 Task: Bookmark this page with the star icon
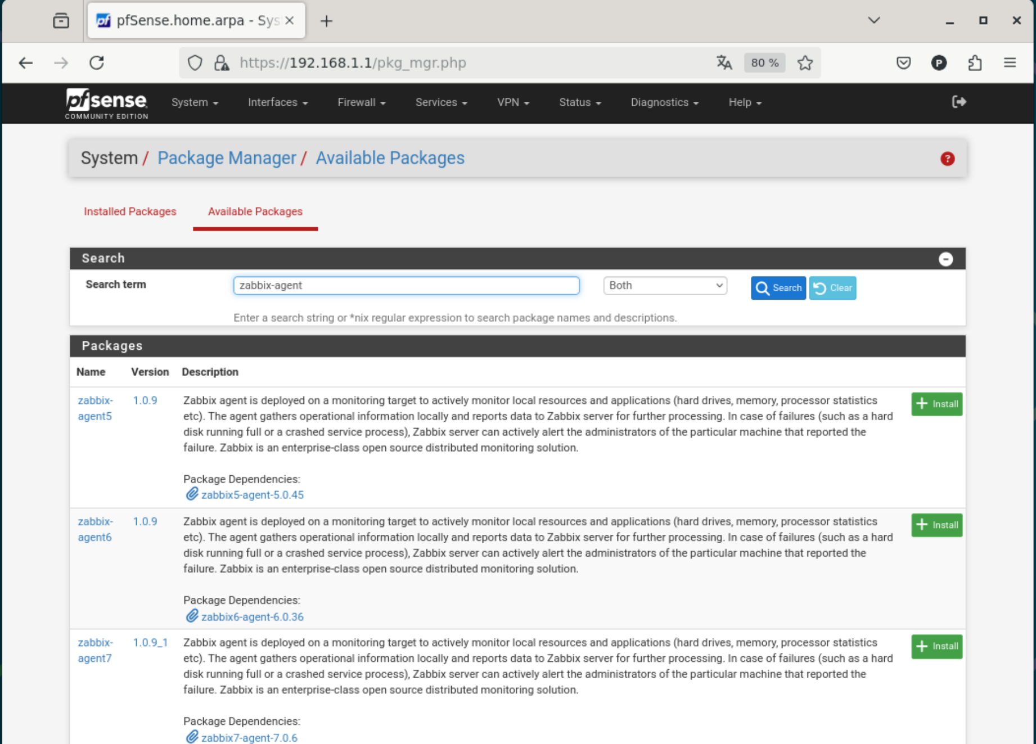tap(805, 63)
